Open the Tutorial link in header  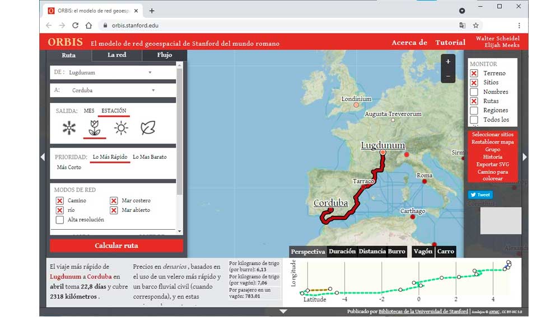pos(450,42)
